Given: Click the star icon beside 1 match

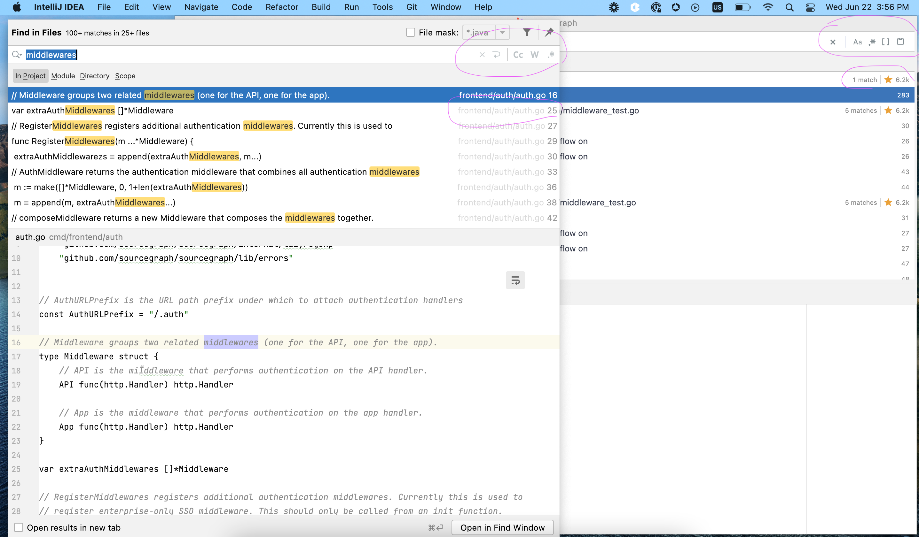Looking at the screenshot, I should (x=888, y=80).
